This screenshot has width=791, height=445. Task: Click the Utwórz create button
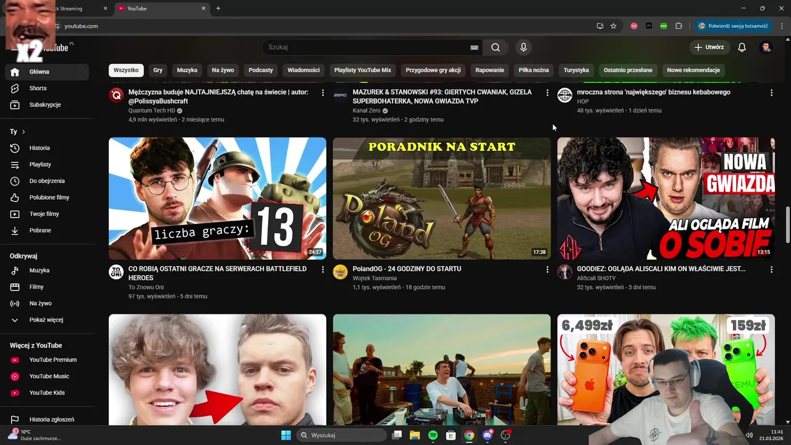709,48
